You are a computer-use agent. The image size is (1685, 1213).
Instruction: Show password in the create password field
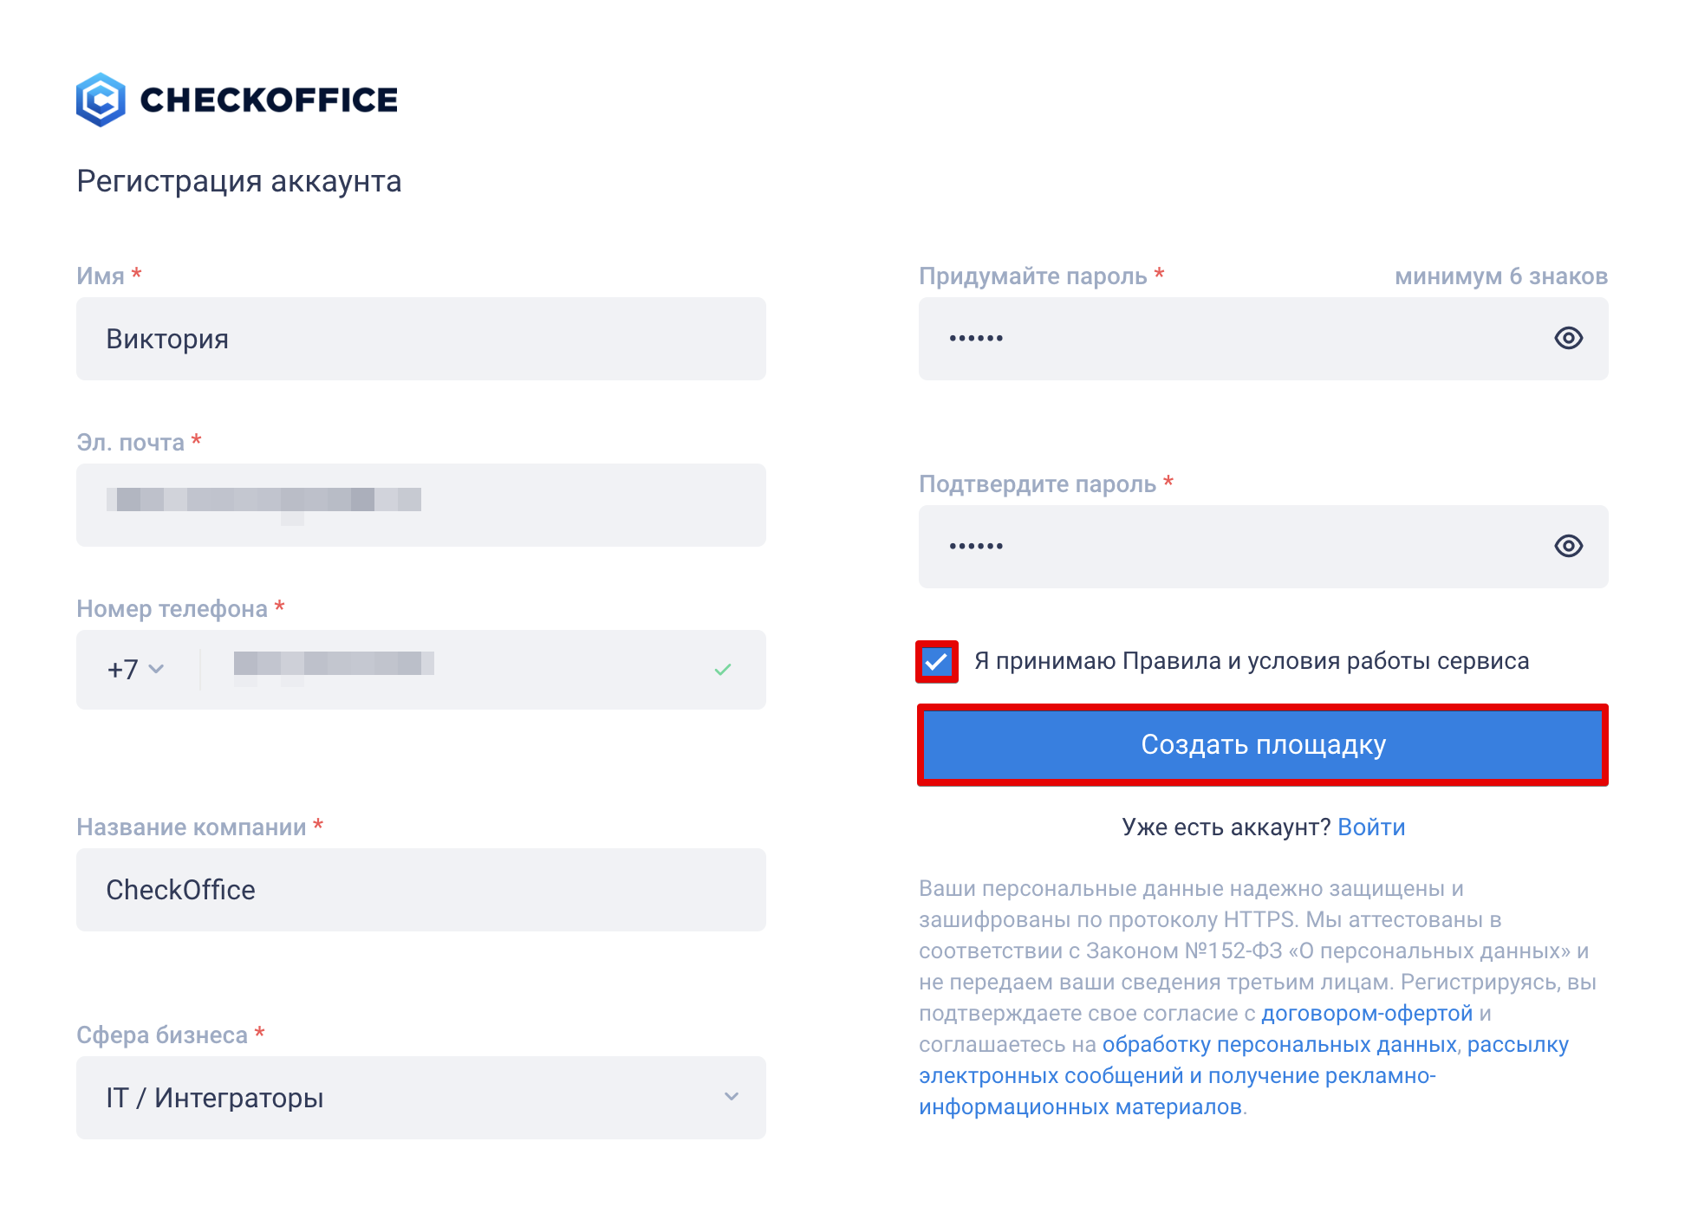tap(1568, 338)
